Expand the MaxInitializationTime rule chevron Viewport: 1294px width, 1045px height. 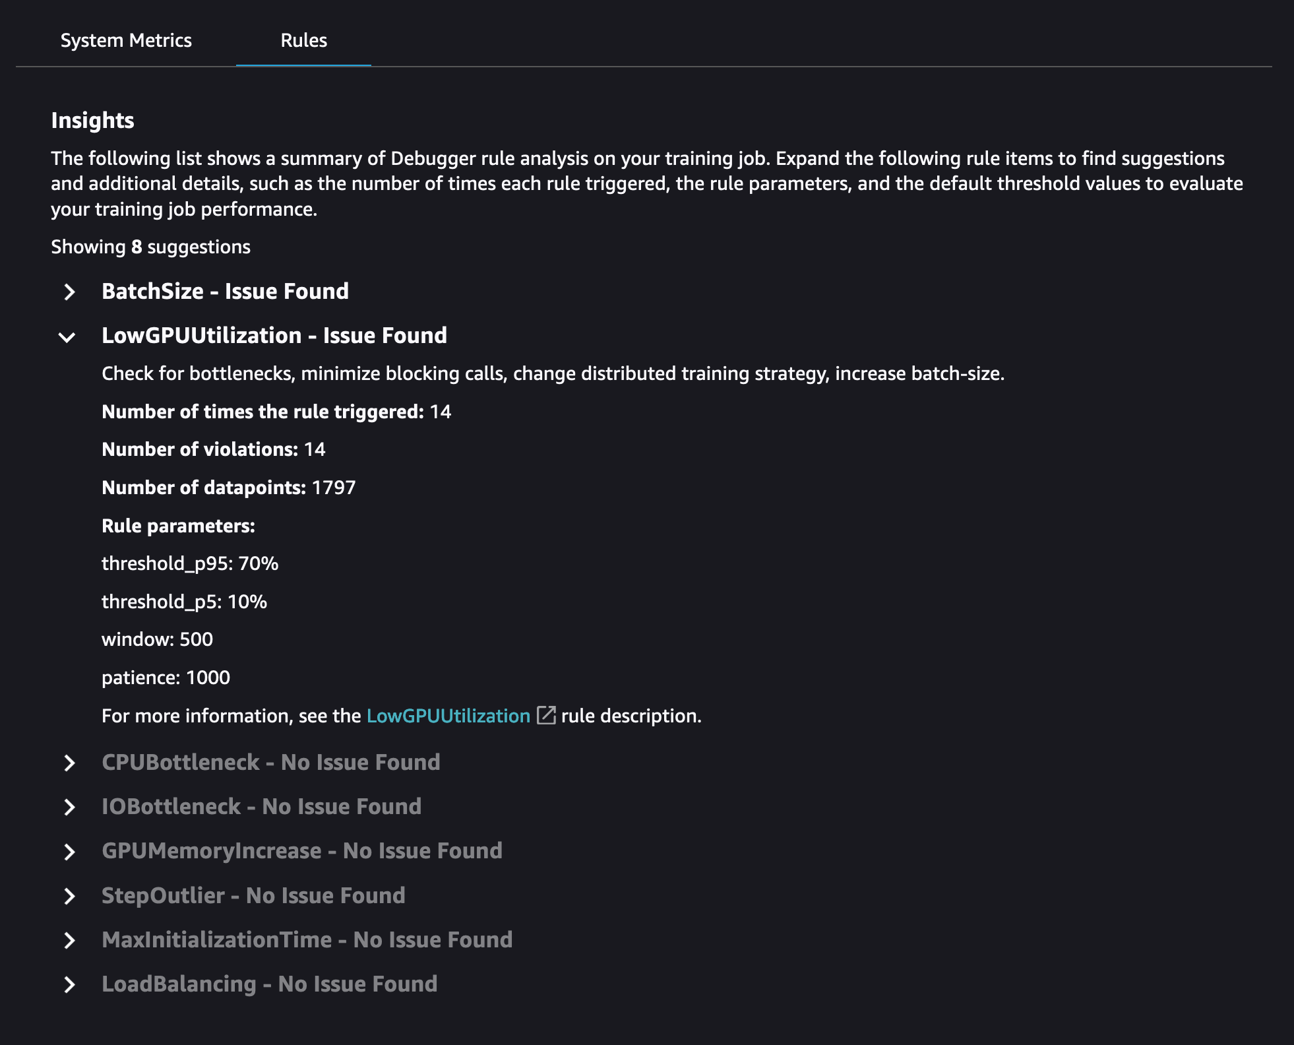(x=69, y=940)
